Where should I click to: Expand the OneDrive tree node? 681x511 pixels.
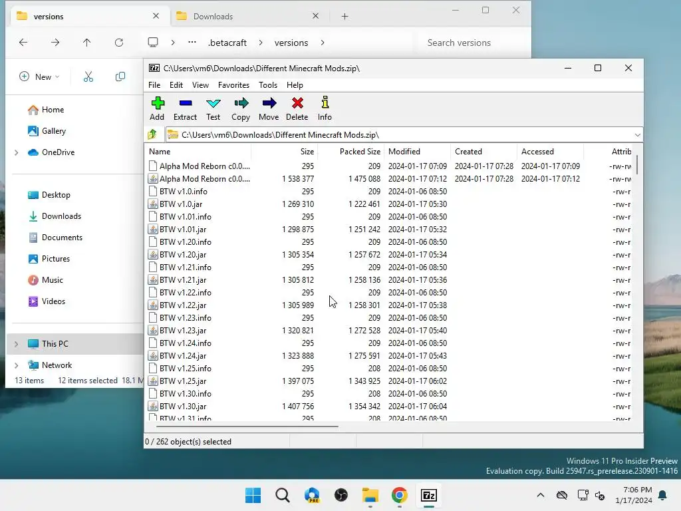17,152
